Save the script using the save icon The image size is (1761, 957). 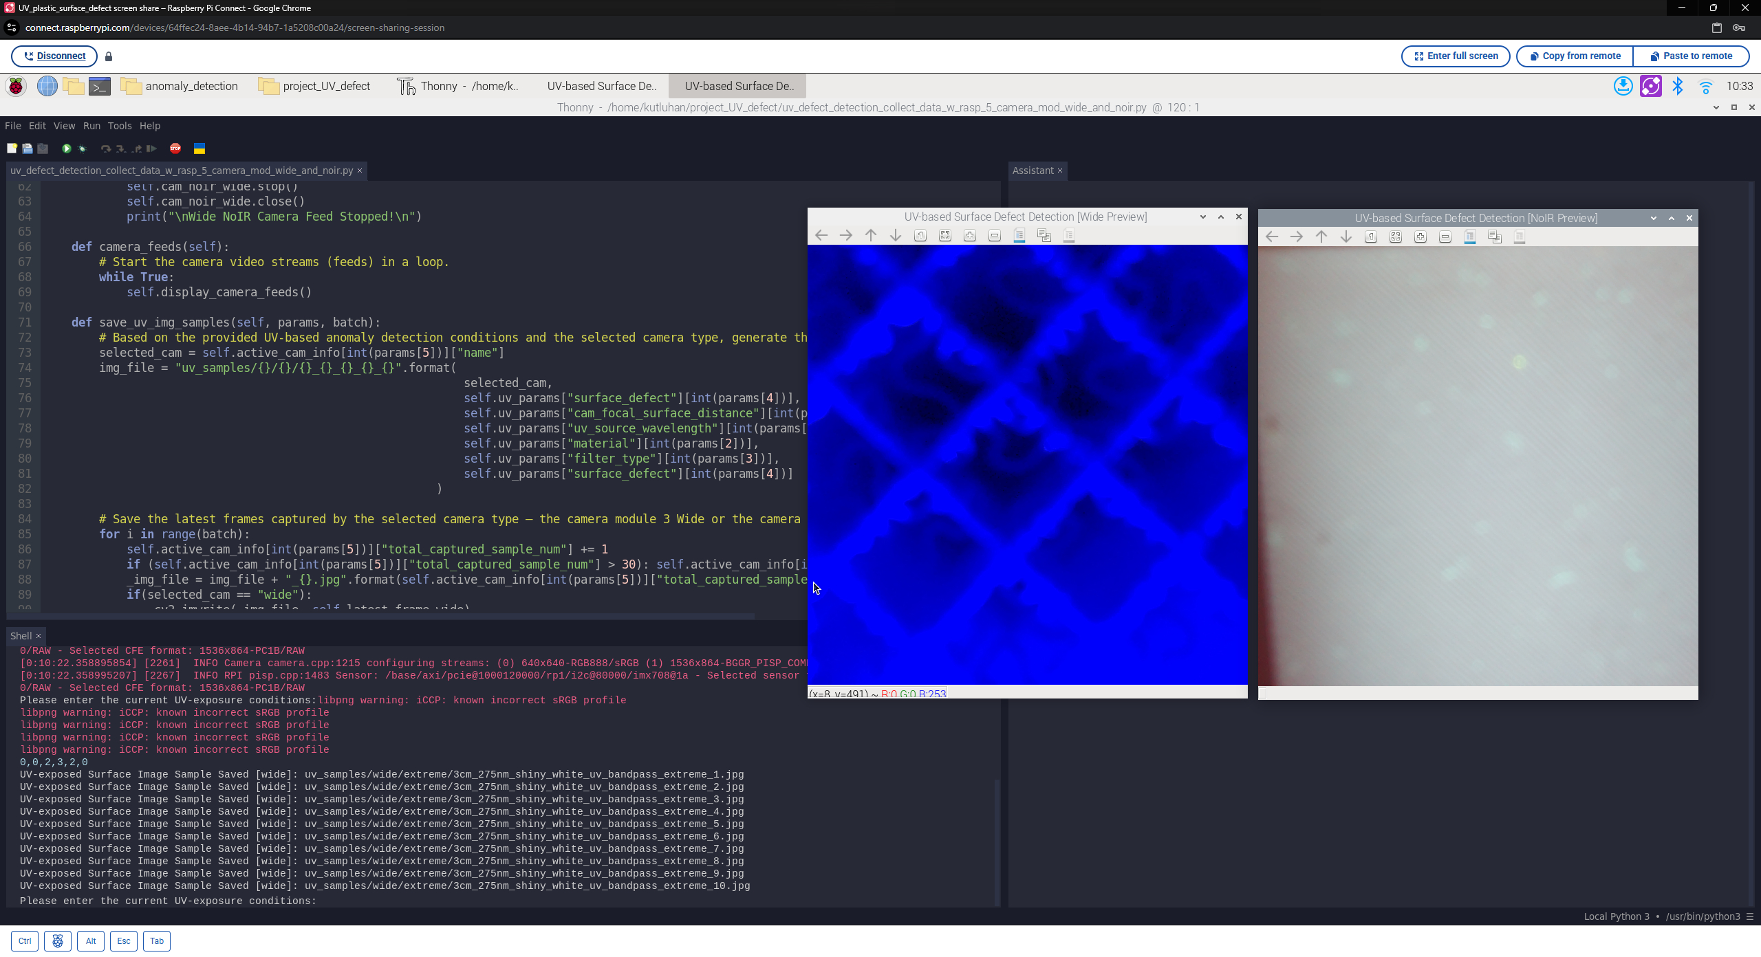coord(43,149)
